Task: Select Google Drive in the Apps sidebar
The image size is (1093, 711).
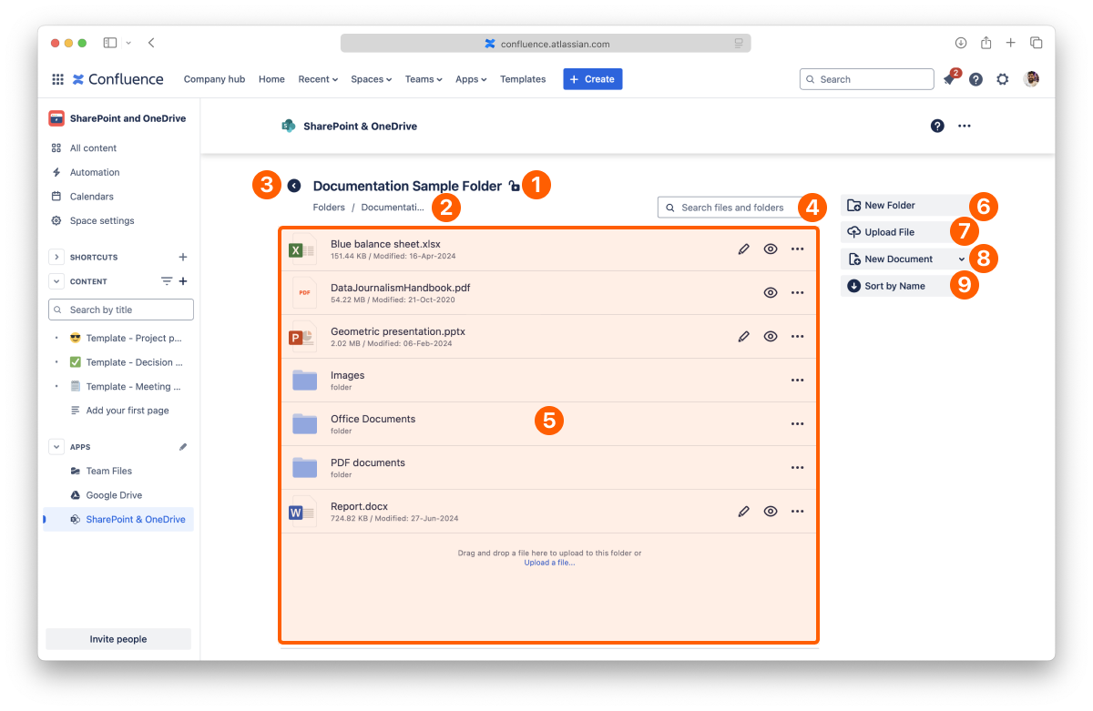Action: pos(114,495)
